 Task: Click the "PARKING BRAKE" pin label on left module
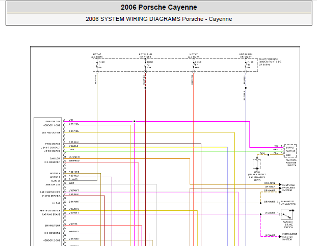[x=51, y=214]
